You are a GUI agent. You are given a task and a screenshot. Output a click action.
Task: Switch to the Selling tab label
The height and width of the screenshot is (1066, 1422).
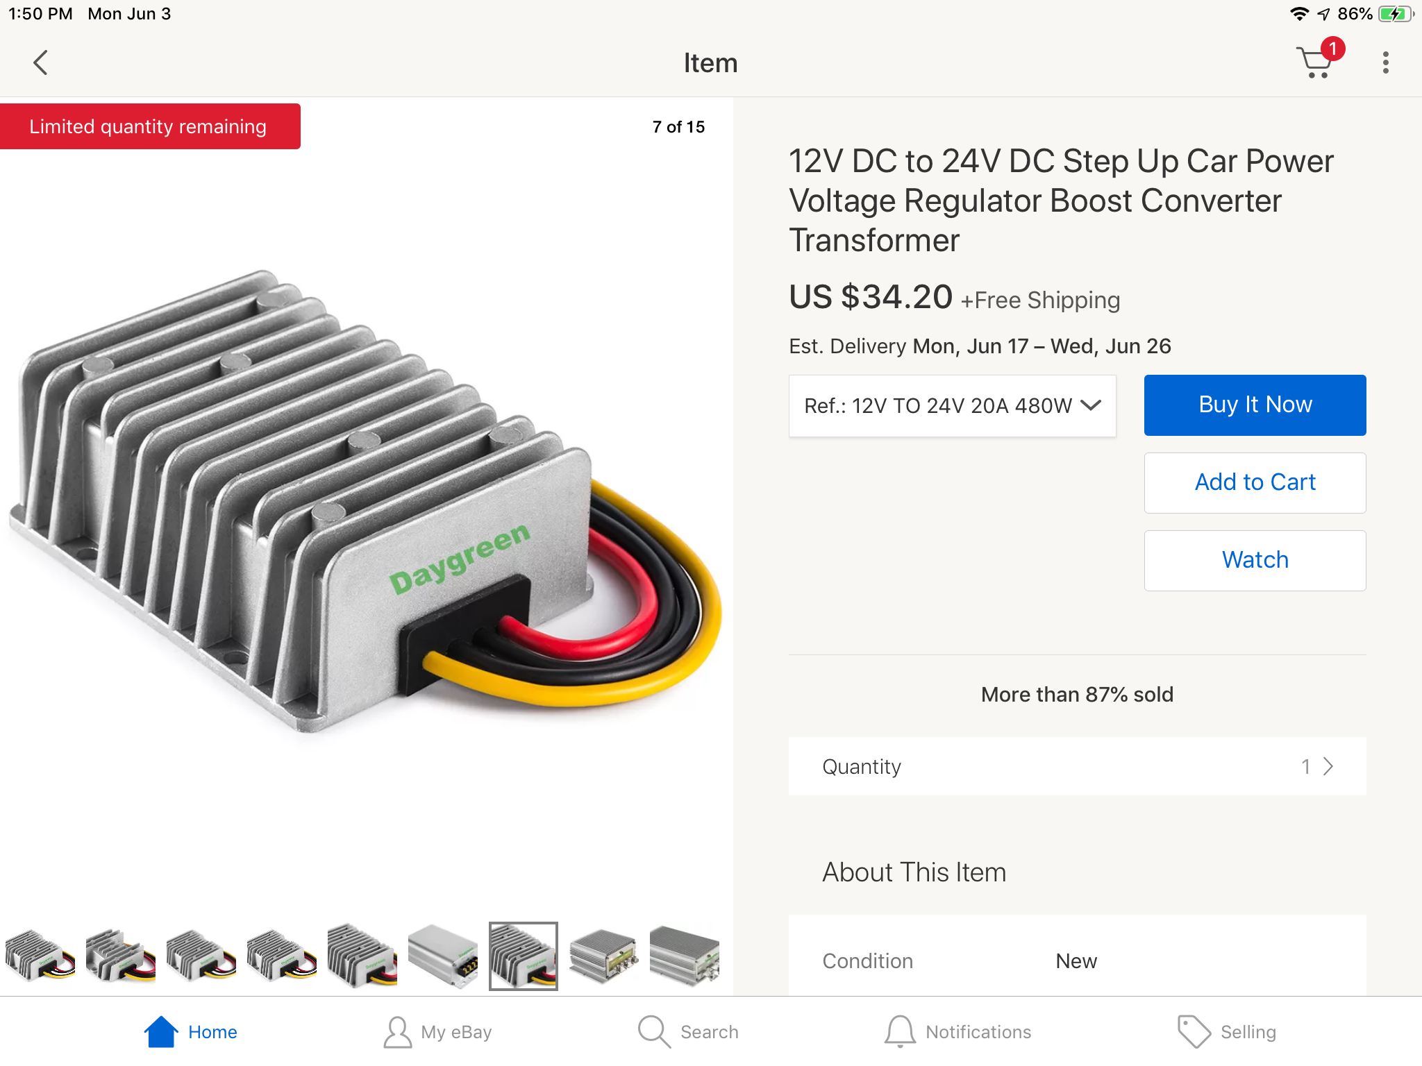click(x=1248, y=1032)
